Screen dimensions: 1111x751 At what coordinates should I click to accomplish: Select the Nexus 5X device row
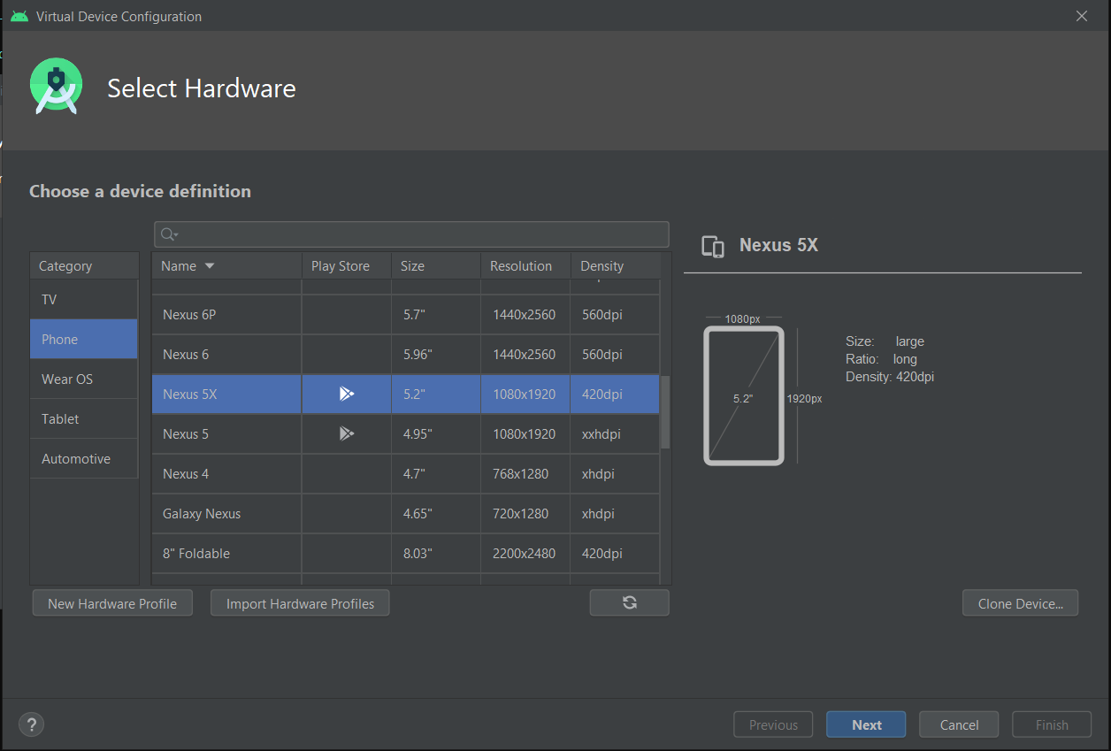point(406,394)
